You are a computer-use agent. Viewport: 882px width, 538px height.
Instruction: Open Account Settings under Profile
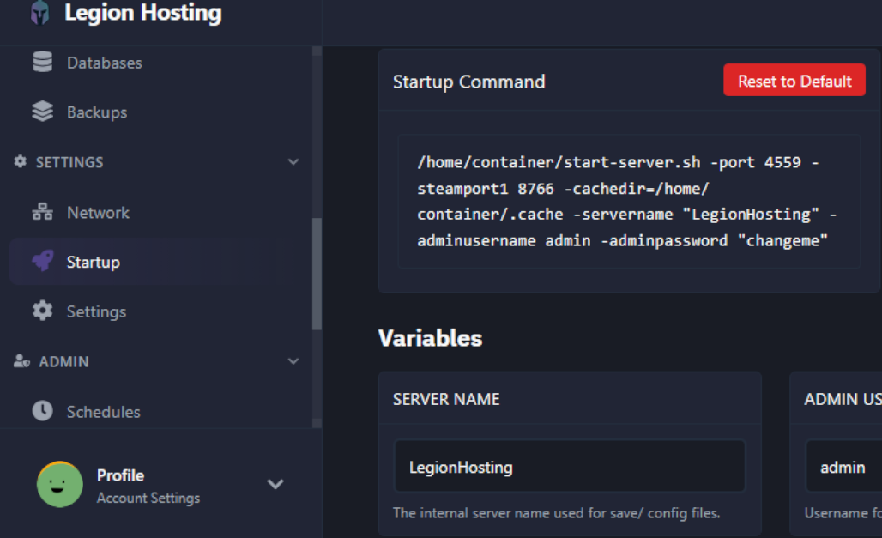click(150, 498)
